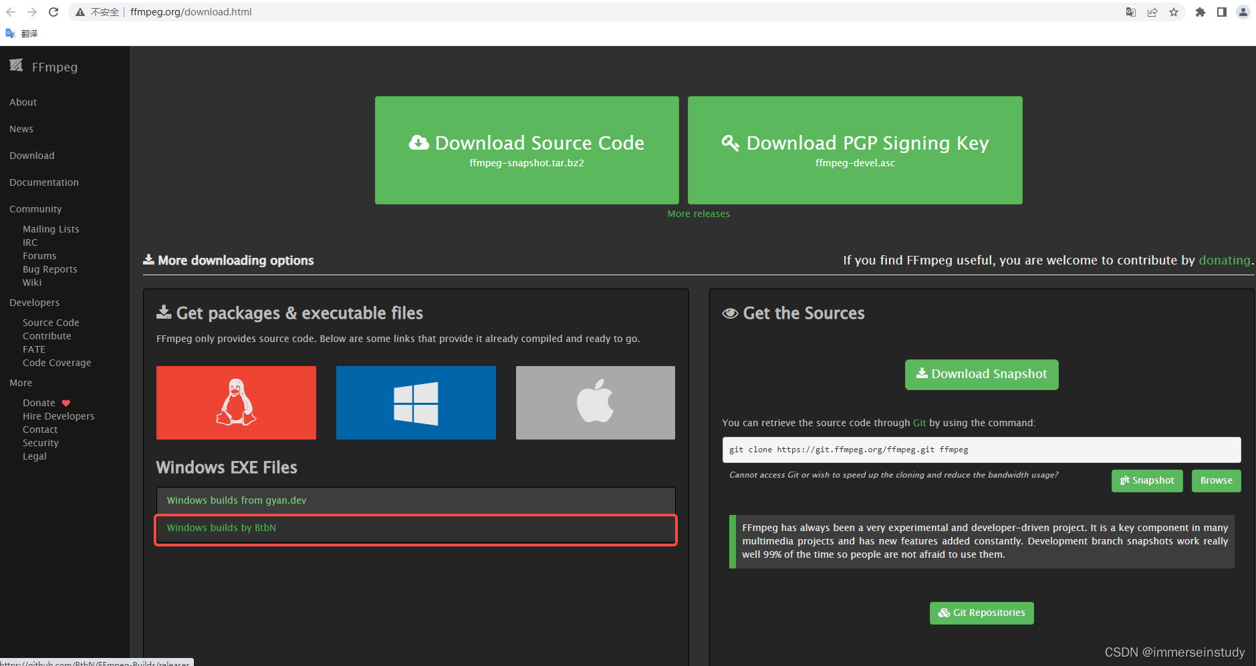Click the Git link in source text

coord(920,423)
